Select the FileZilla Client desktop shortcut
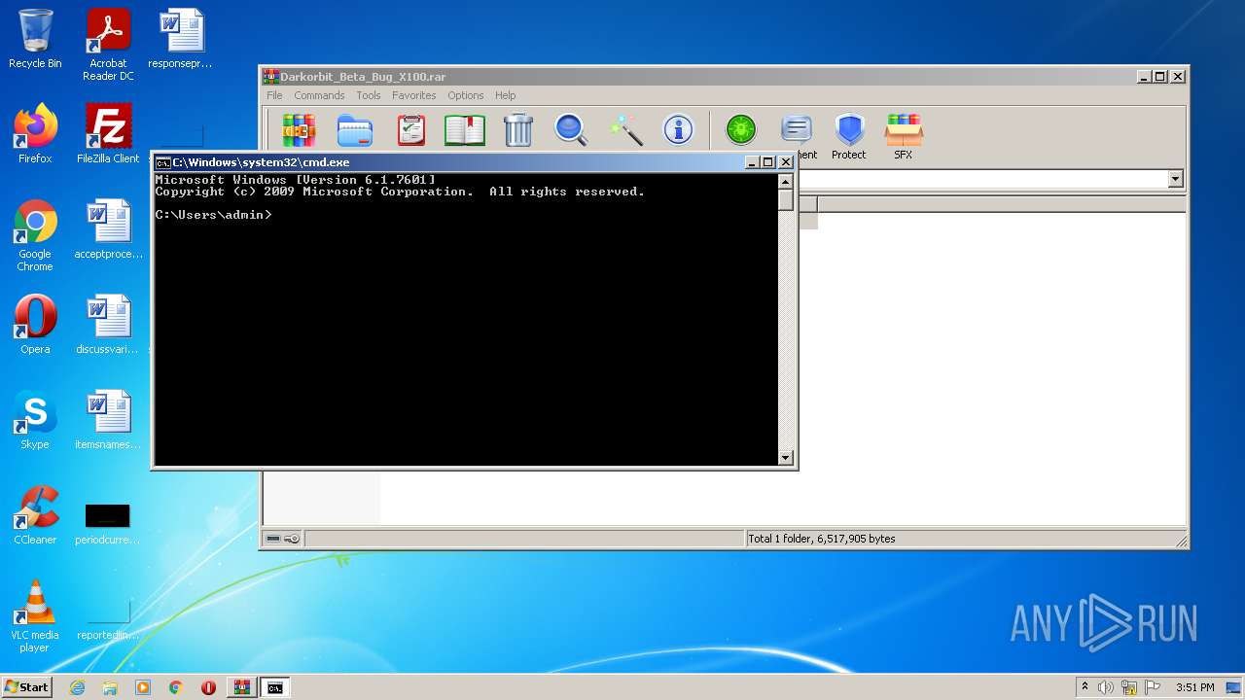The width and height of the screenshot is (1245, 700). pos(108,134)
